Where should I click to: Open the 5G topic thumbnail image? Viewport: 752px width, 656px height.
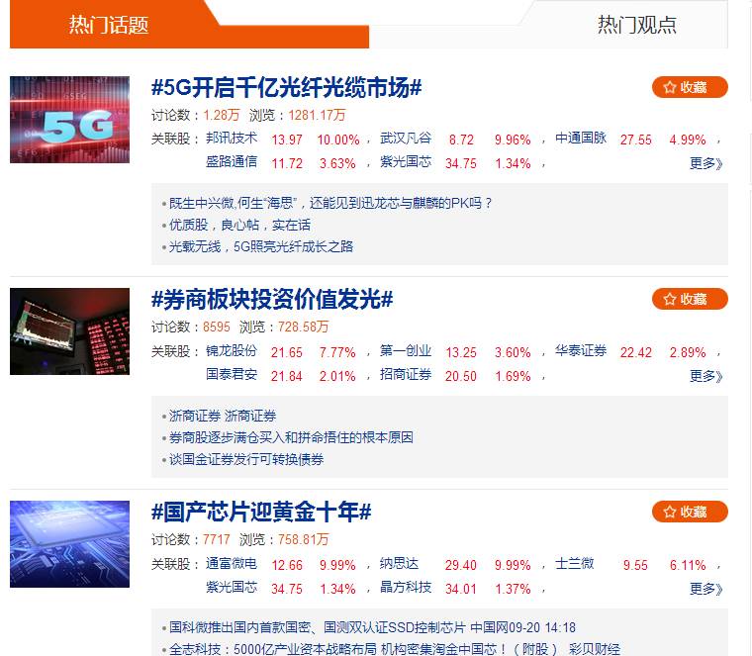pos(69,120)
